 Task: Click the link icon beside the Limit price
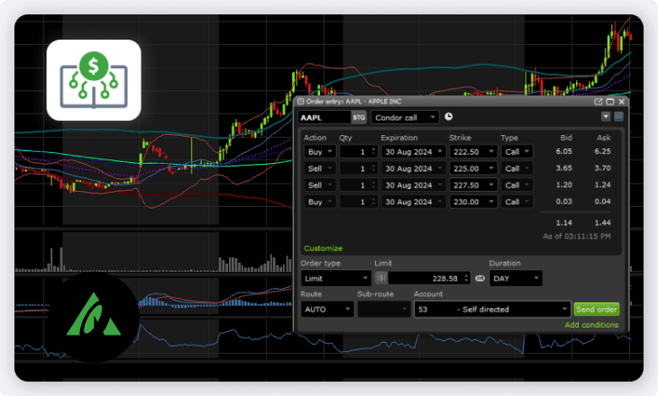tap(480, 278)
